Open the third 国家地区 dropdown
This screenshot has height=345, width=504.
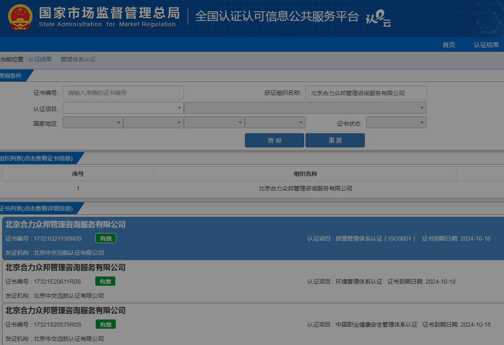tap(214, 122)
